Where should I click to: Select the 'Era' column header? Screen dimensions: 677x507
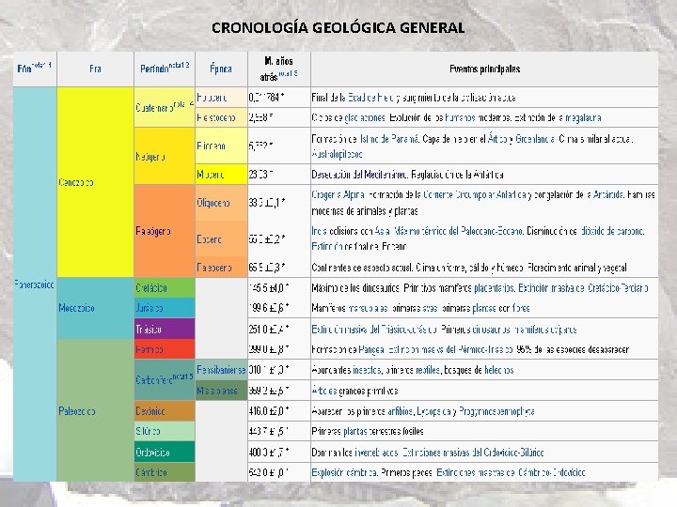point(95,69)
